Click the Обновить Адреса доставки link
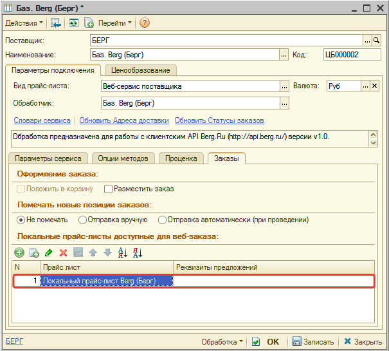This screenshot has width=389, height=351. pos(124,120)
